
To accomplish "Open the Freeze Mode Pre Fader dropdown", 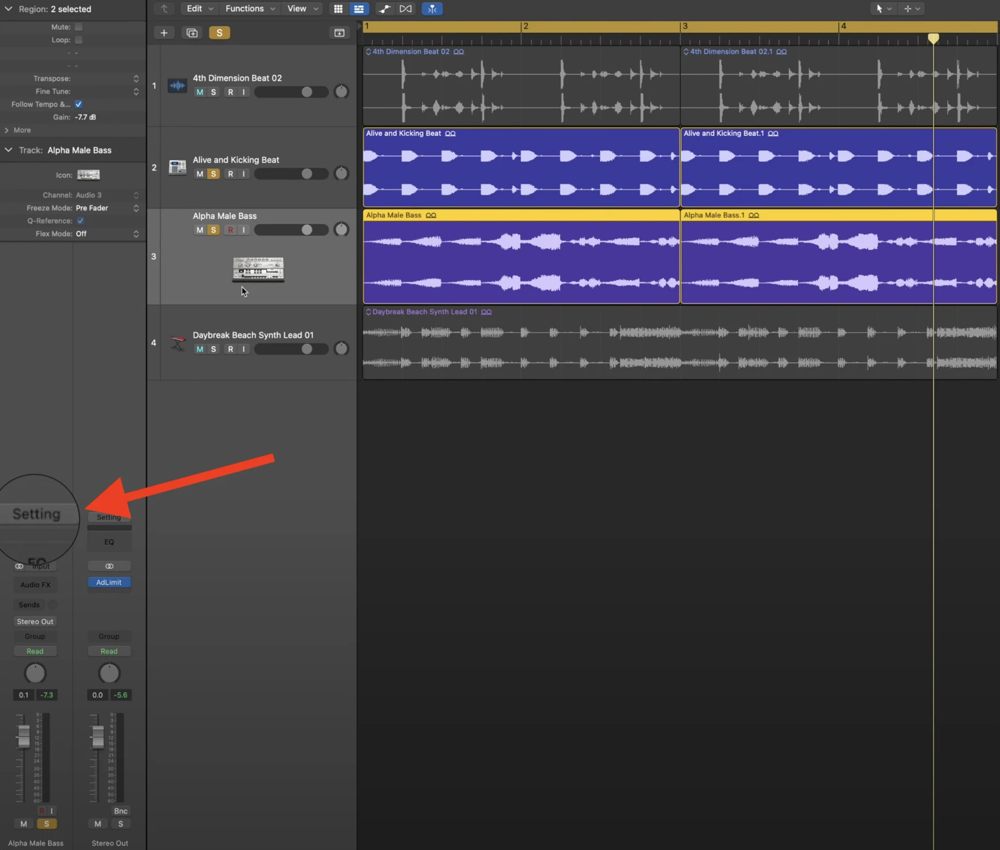I will (107, 208).
